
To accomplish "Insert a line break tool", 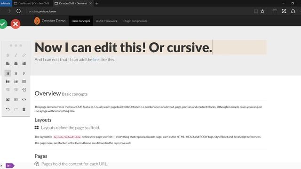I will [24, 90].
